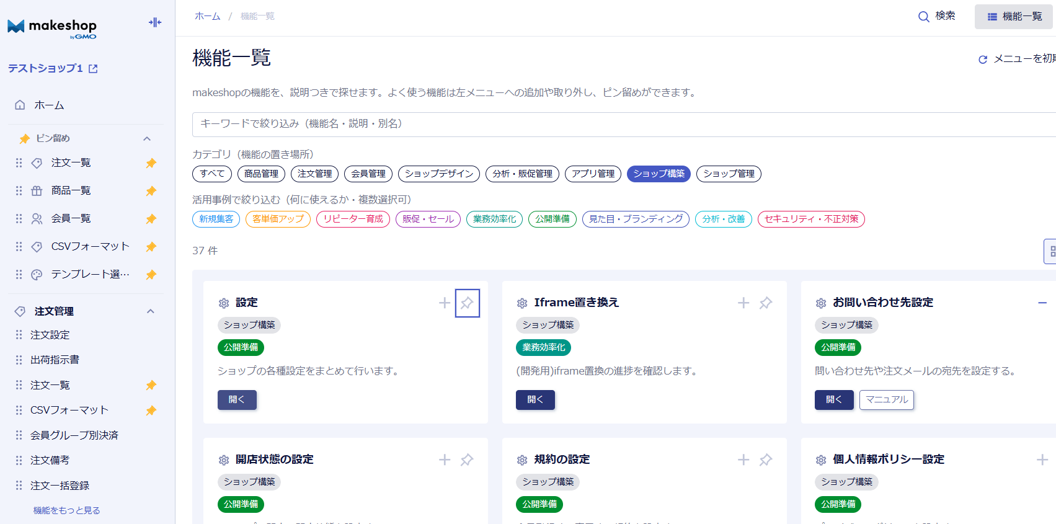The width and height of the screenshot is (1056, 524).
Task: Click the 機能一覧 button in the header
Action: click(x=1014, y=17)
